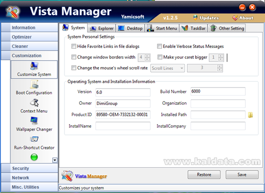The width and height of the screenshot is (265, 193).
Task: Click the Vista Manager header logo icon
Action: (x=13, y=12)
